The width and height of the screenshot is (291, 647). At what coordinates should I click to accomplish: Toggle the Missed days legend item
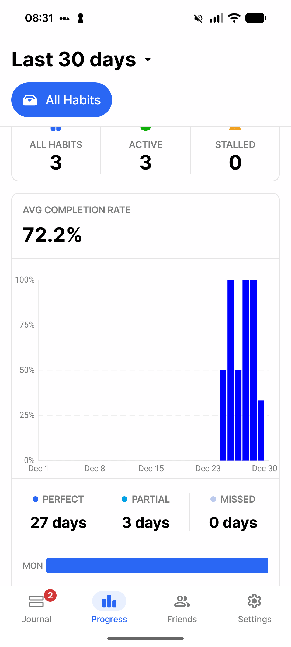233,499
